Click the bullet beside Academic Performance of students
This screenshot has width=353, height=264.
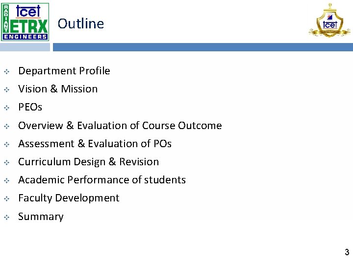[7, 180]
